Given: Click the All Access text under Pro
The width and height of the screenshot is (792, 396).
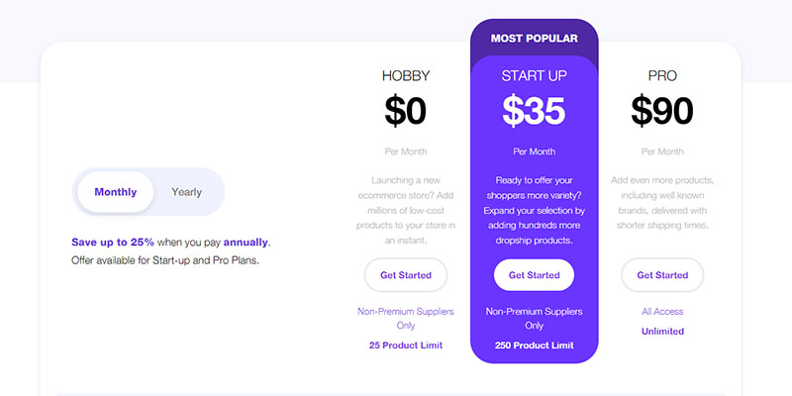Looking at the screenshot, I should click(x=662, y=312).
